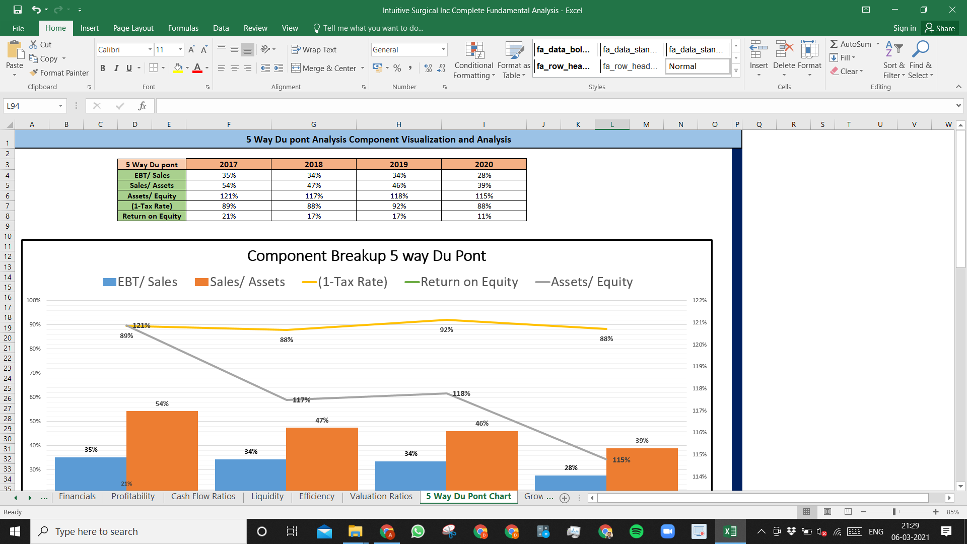Toggle Wrap Text

coord(314,49)
